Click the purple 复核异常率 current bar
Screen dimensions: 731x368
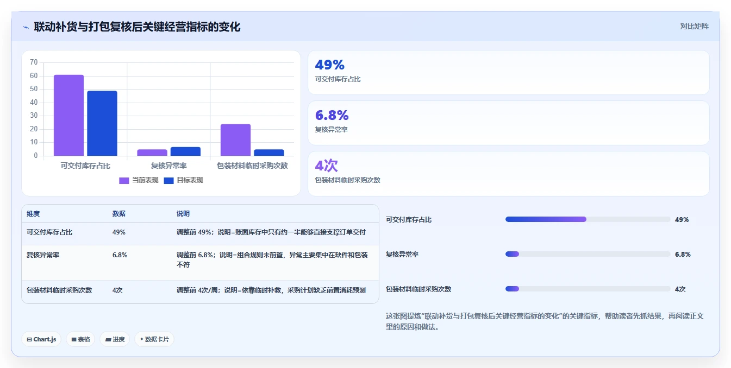(x=152, y=153)
